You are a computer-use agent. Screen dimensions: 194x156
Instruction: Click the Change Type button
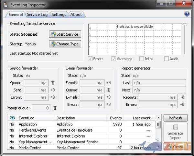(65, 44)
